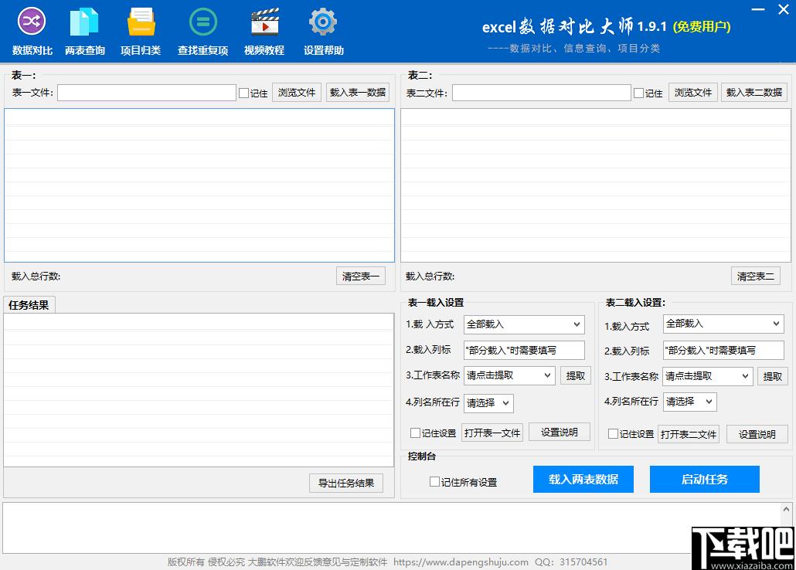Open 设置帮助 settings help gear icon
This screenshot has width=796, height=570.
click(x=323, y=31)
